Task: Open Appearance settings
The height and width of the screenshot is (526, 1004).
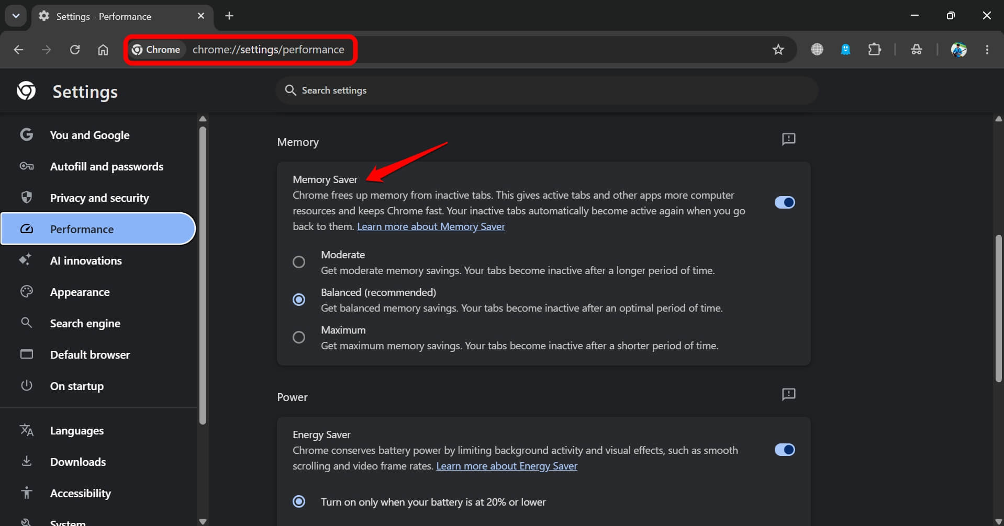Action: coord(98,292)
